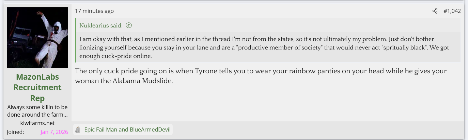Open the #1,042 post permalink

pyautogui.click(x=452, y=11)
